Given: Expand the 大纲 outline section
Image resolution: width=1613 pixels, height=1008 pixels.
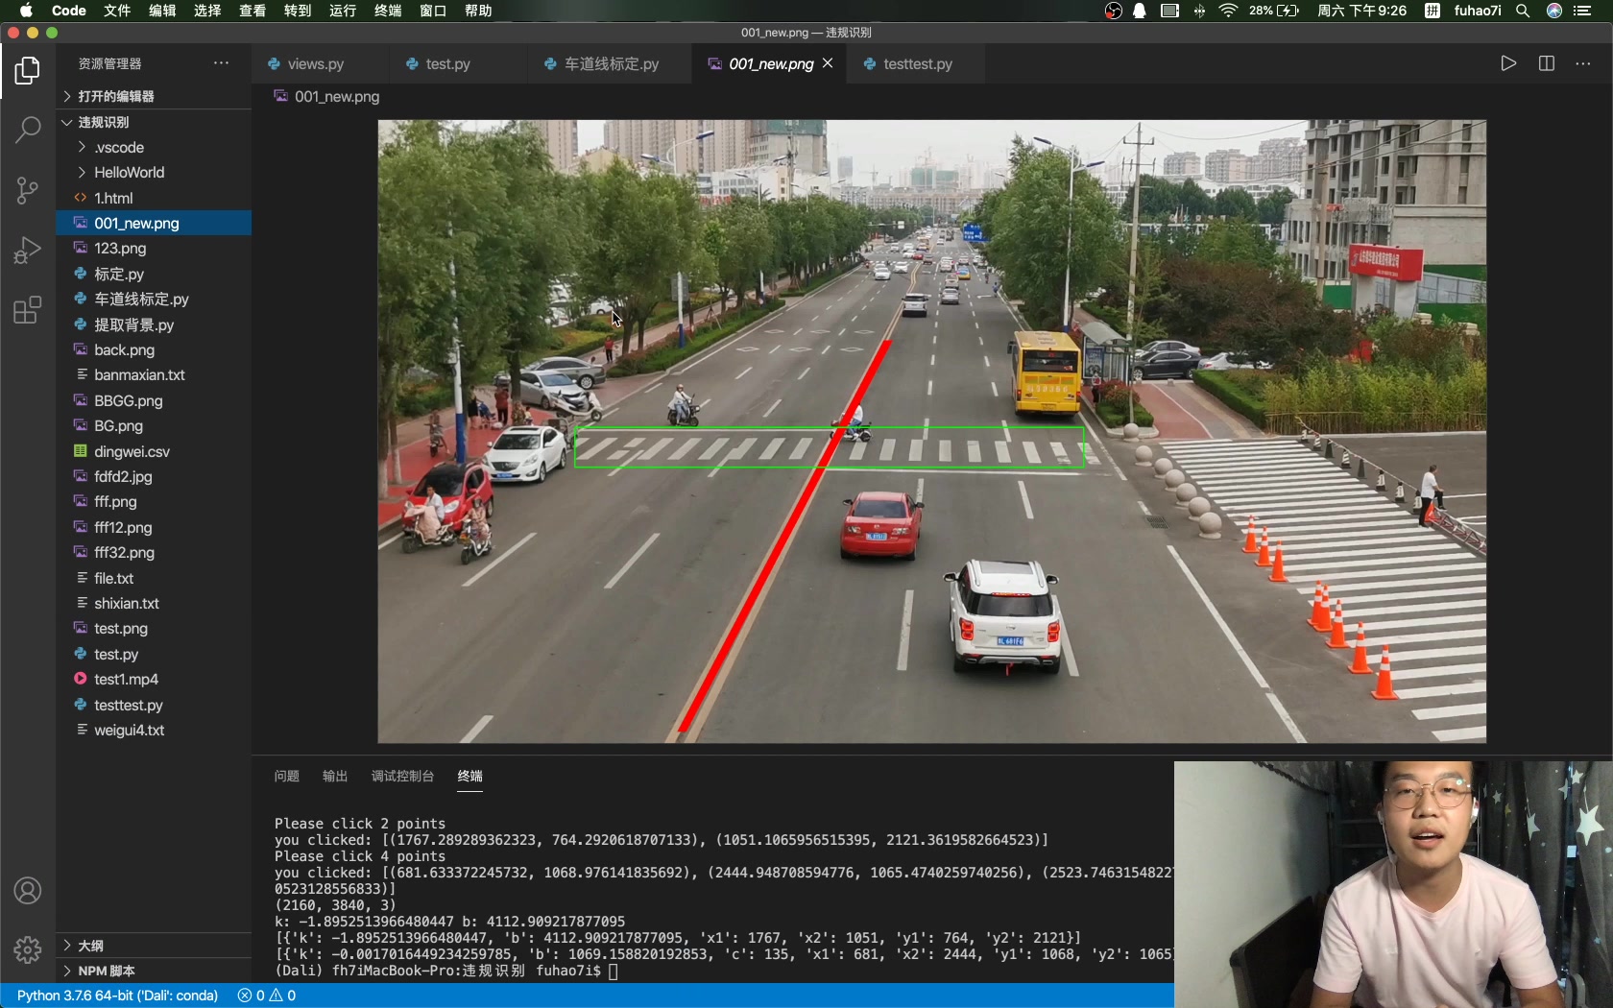Looking at the screenshot, I should tap(90, 946).
